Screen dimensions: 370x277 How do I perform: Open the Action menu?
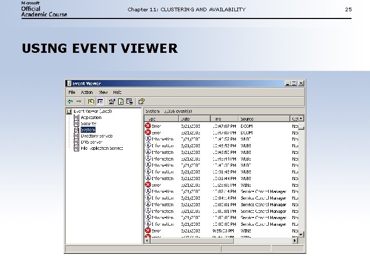click(x=87, y=92)
